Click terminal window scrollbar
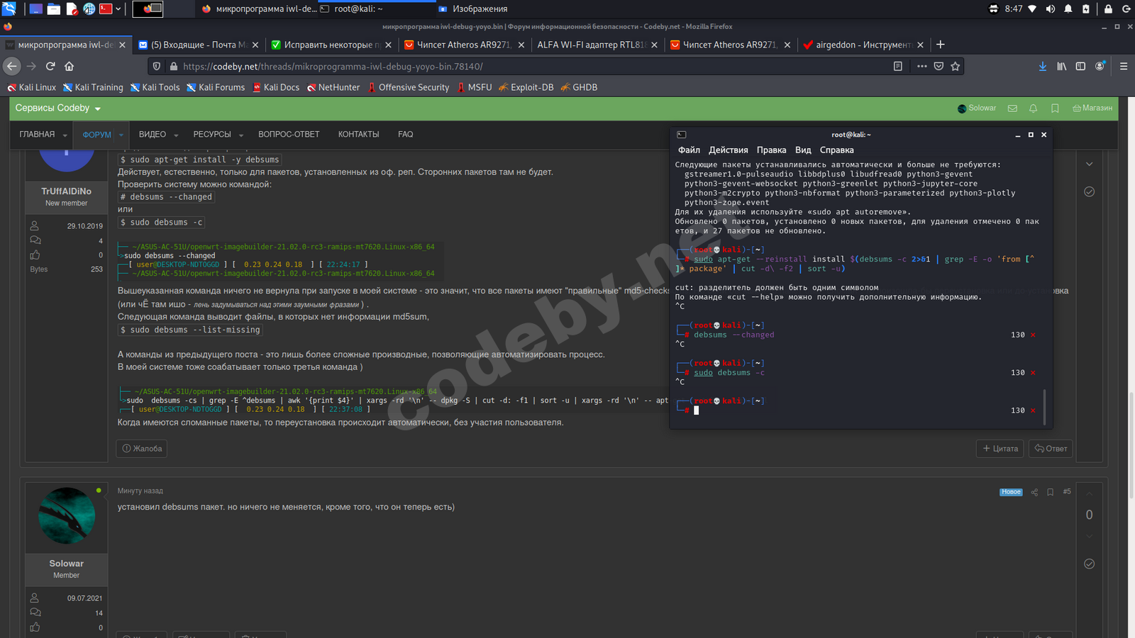The height and width of the screenshot is (638, 1135). (x=1044, y=406)
